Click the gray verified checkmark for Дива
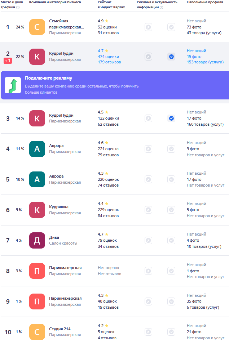 pyautogui.click(x=171, y=241)
